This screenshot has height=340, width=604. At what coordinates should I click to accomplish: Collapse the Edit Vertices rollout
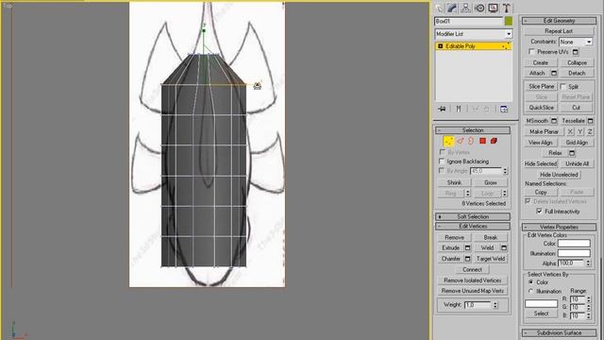tap(473, 227)
